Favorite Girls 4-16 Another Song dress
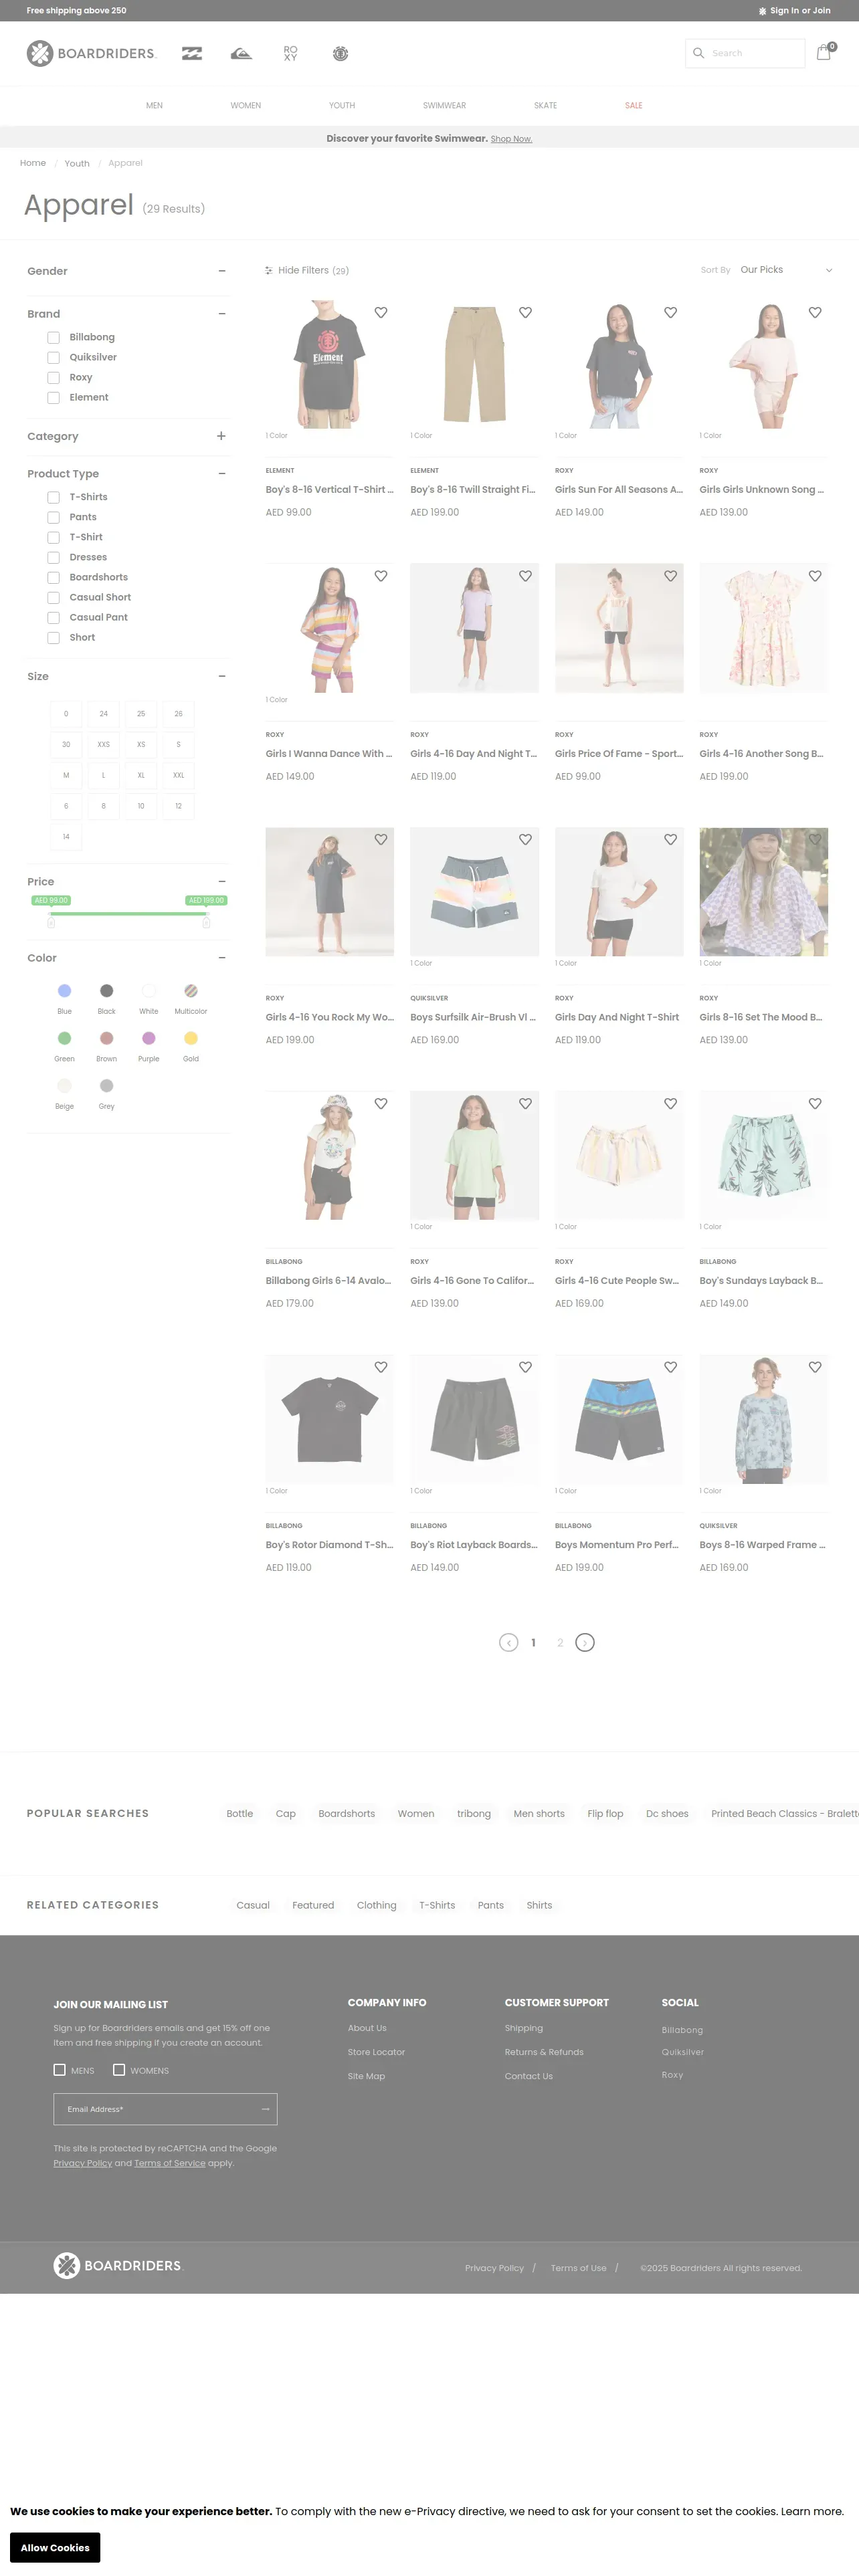This screenshot has height=2576, width=859. point(815,576)
